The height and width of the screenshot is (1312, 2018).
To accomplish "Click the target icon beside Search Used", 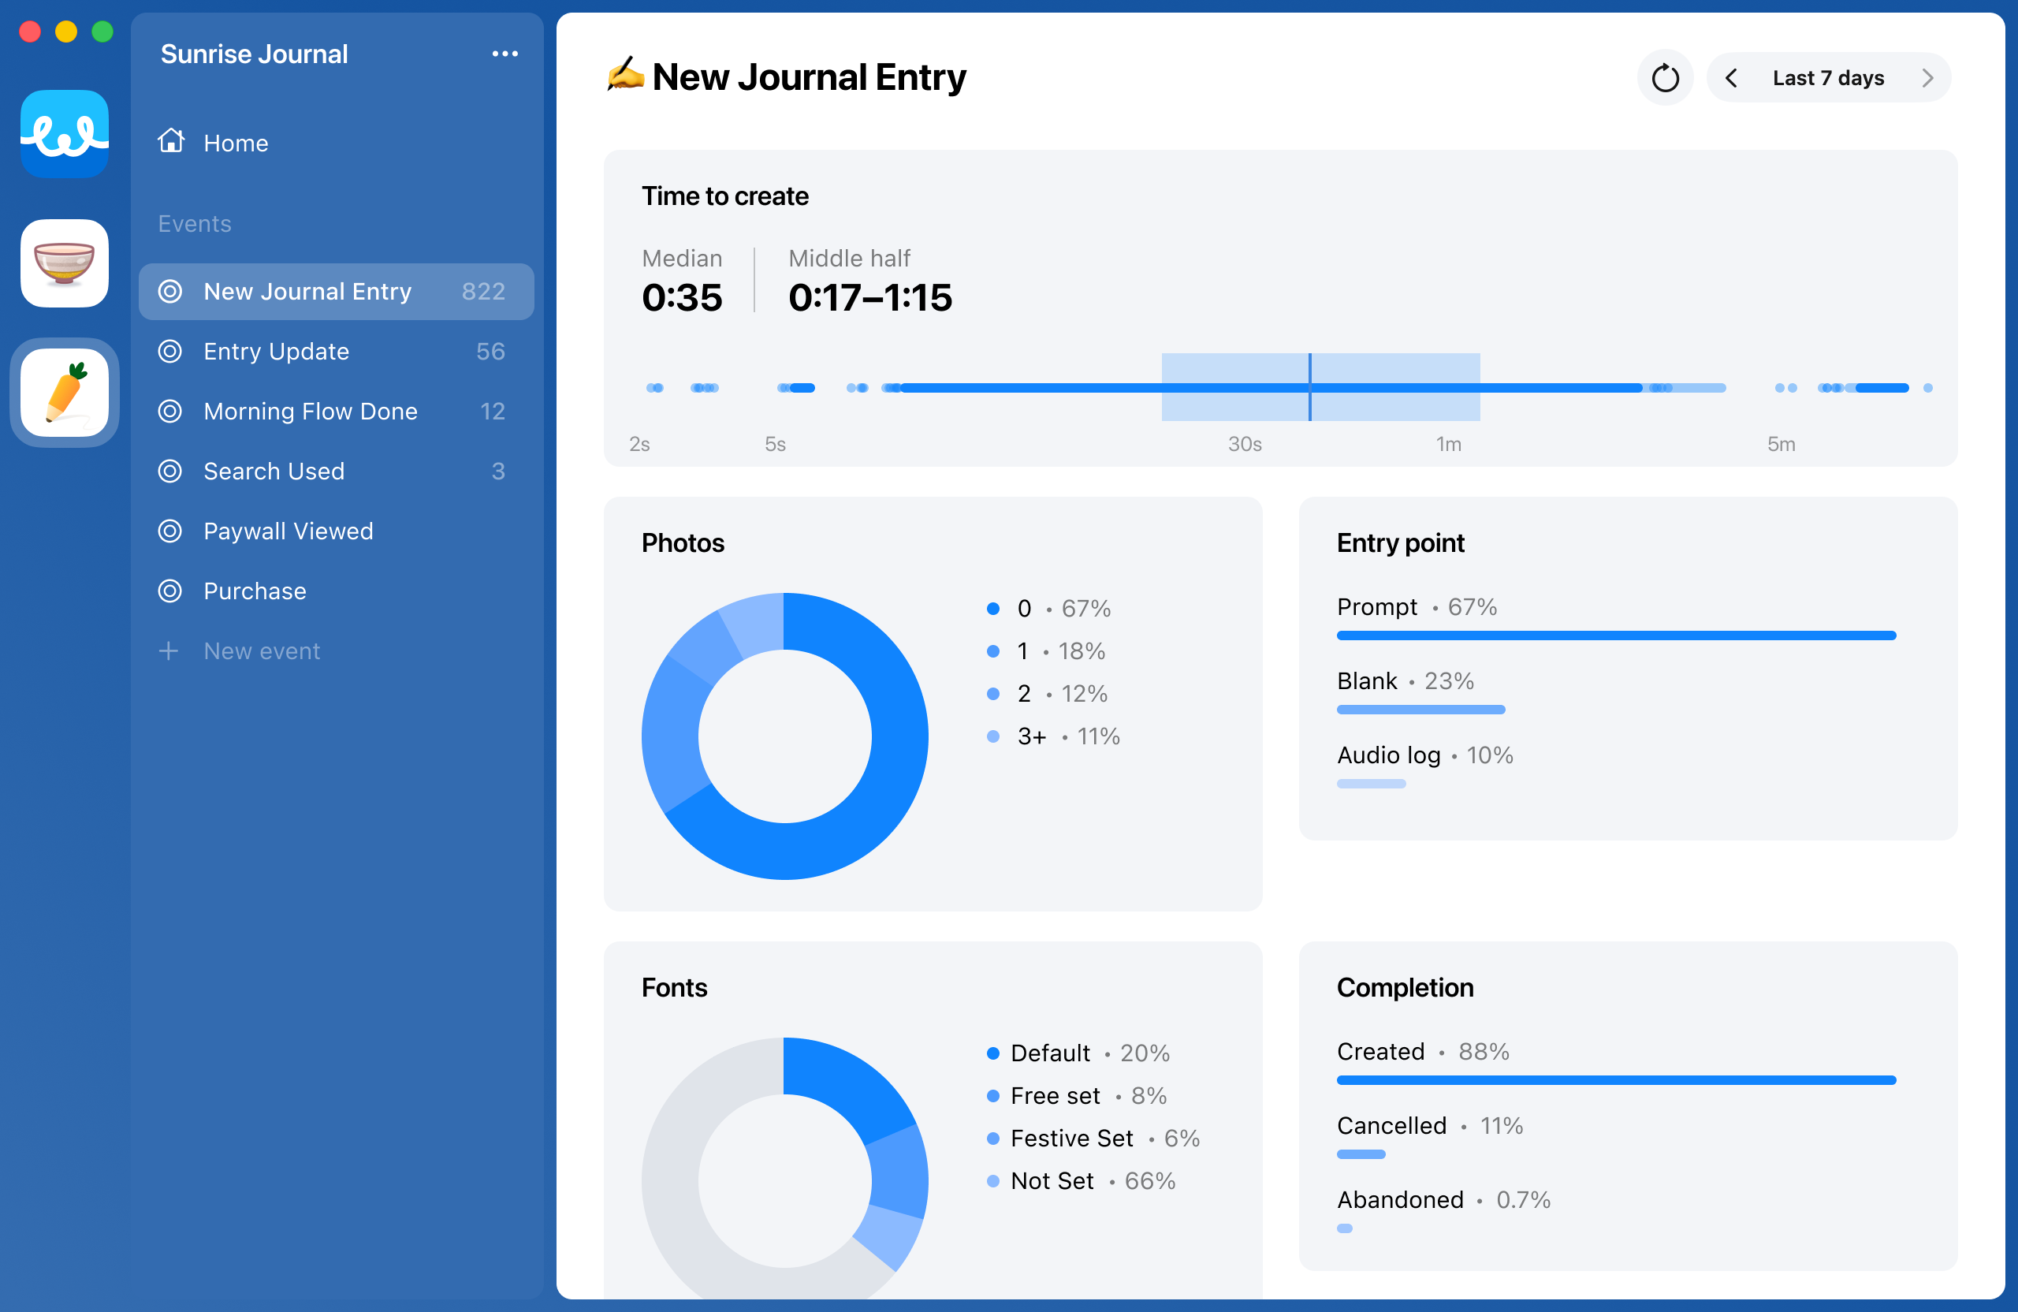I will click(x=170, y=471).
